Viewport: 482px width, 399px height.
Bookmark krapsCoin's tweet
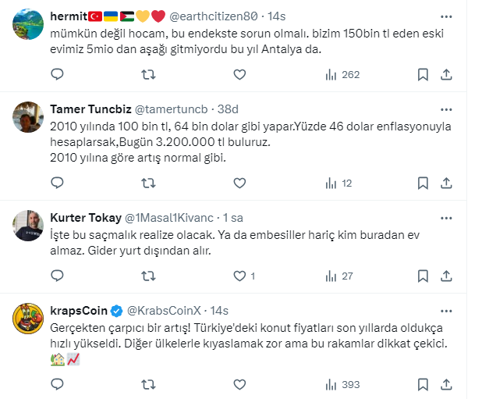(422, 384)
